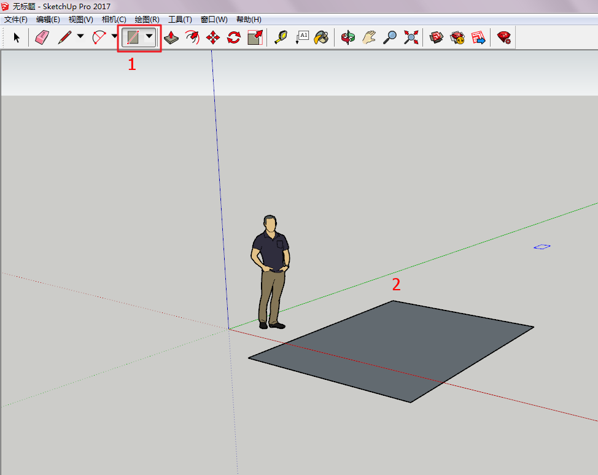This screenshot has width=598, height=475.
Task: Select the Rotate tool
Action: click(x=234, y=38)
